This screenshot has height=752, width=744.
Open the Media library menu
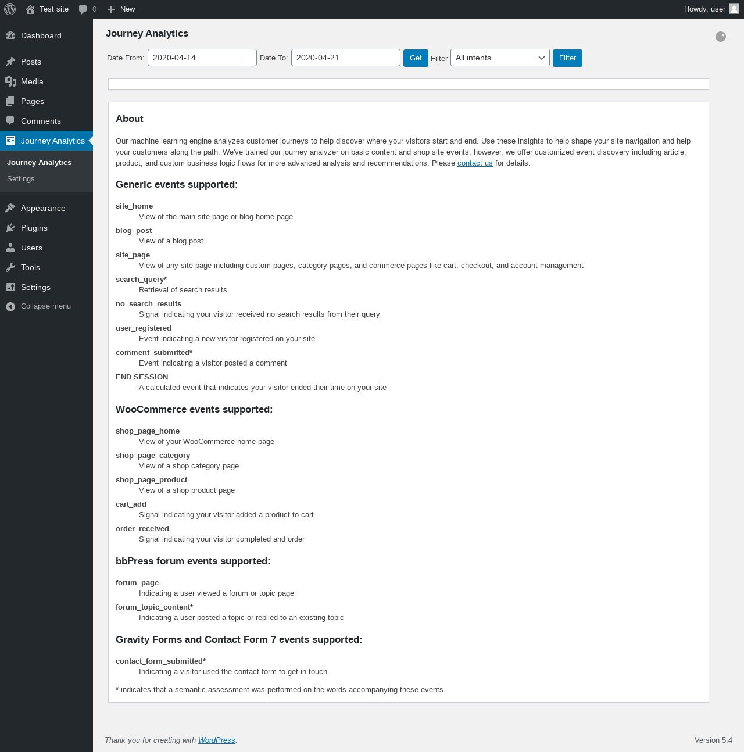click(46, 81)
